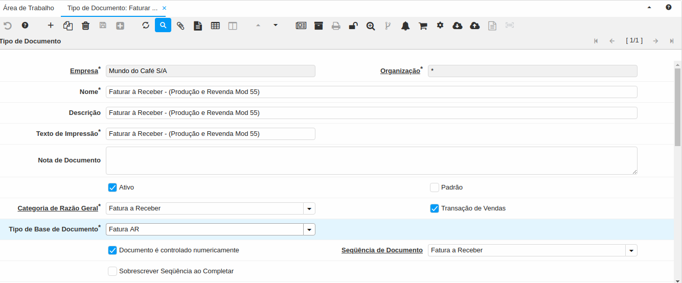
Task: Click the Archive box icon
Action: click(319, 25)
